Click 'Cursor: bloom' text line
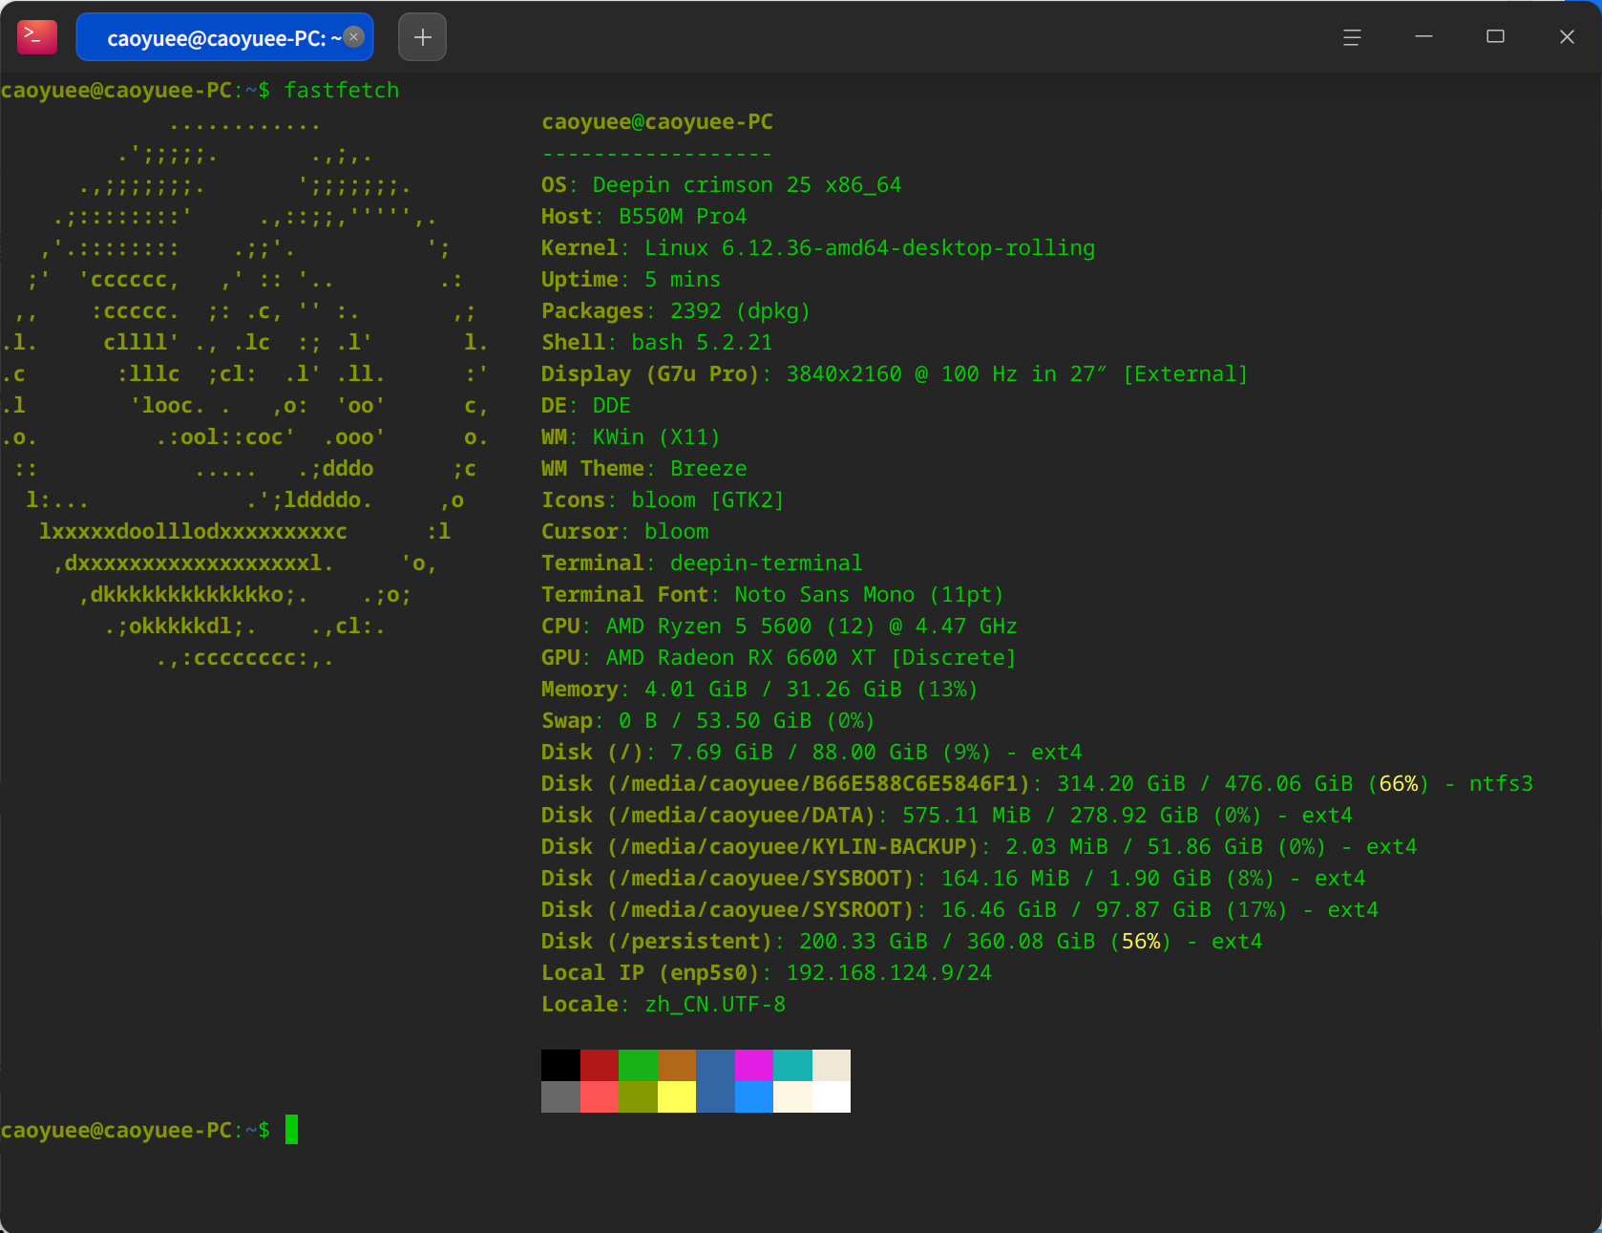Image resolution: width=1602 pixels, height=1233 pixels. 625,532
